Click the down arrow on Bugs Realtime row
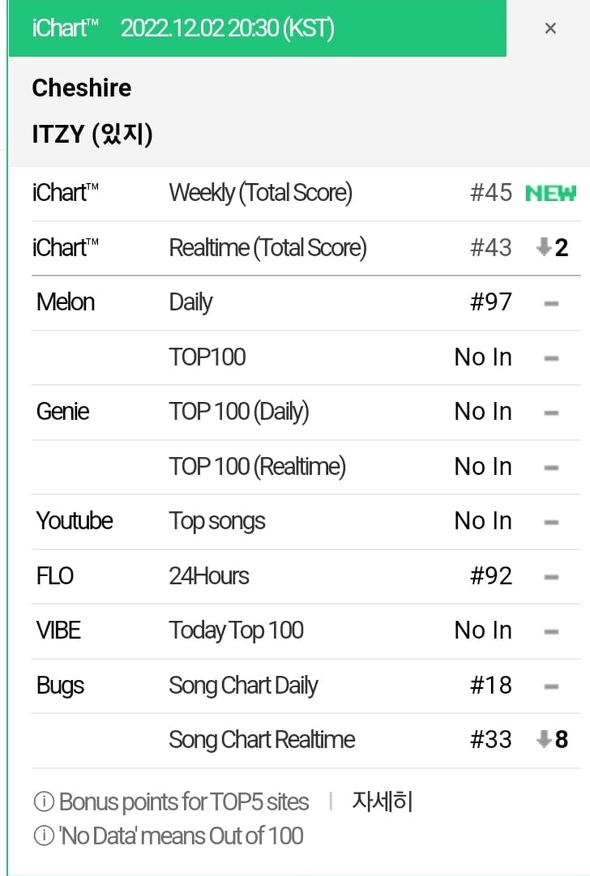This screenshot has width=590, height=876. [544, 740]
